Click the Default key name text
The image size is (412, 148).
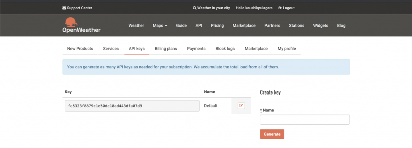point(211,106)
